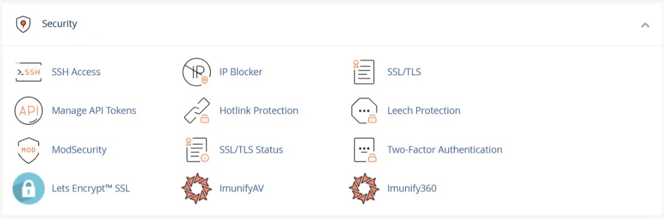Open the Imunify360 text link
This screenshot has height=219, width=664.
tap(411, 188)
